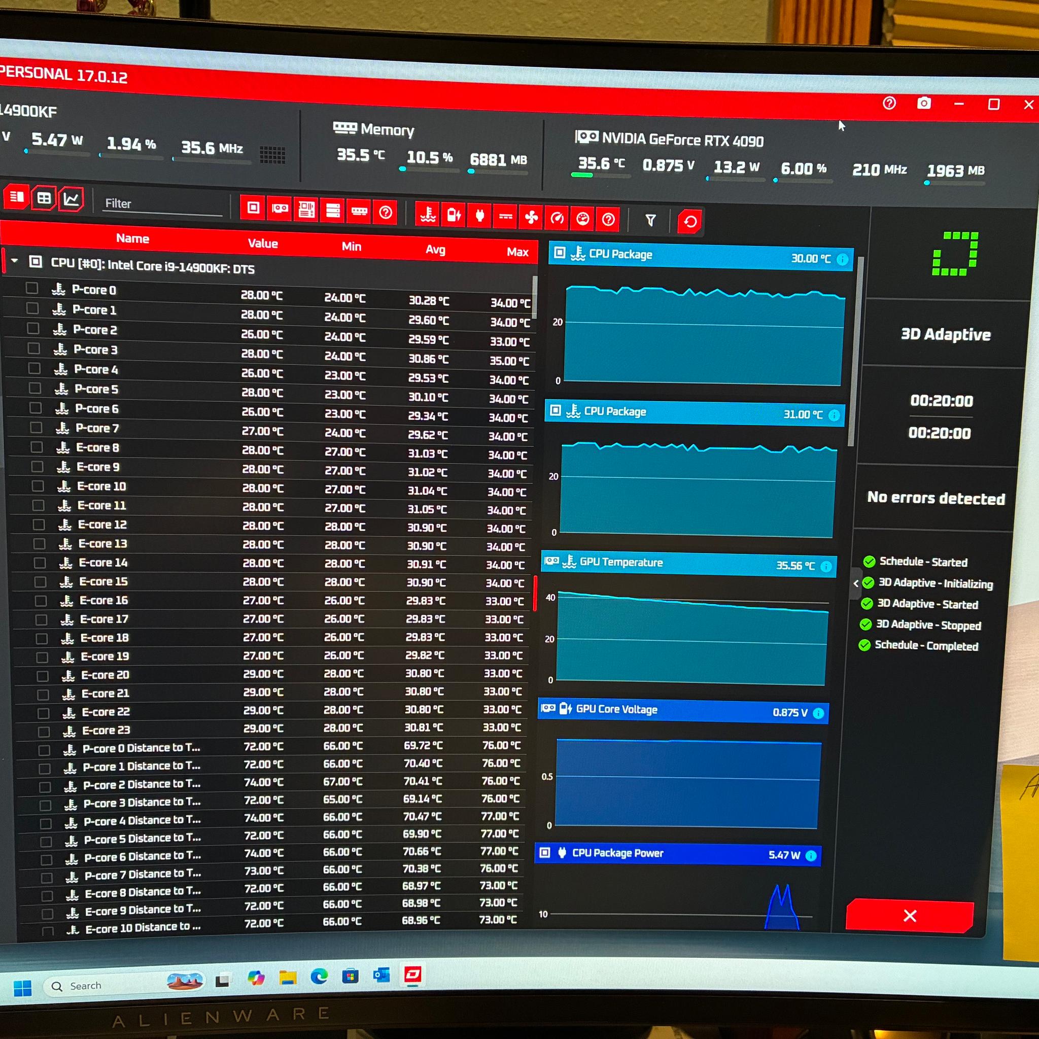Click the Filter text field
The height and width of the screenshot is (1039, 1039).
click(x=163, y=204)
